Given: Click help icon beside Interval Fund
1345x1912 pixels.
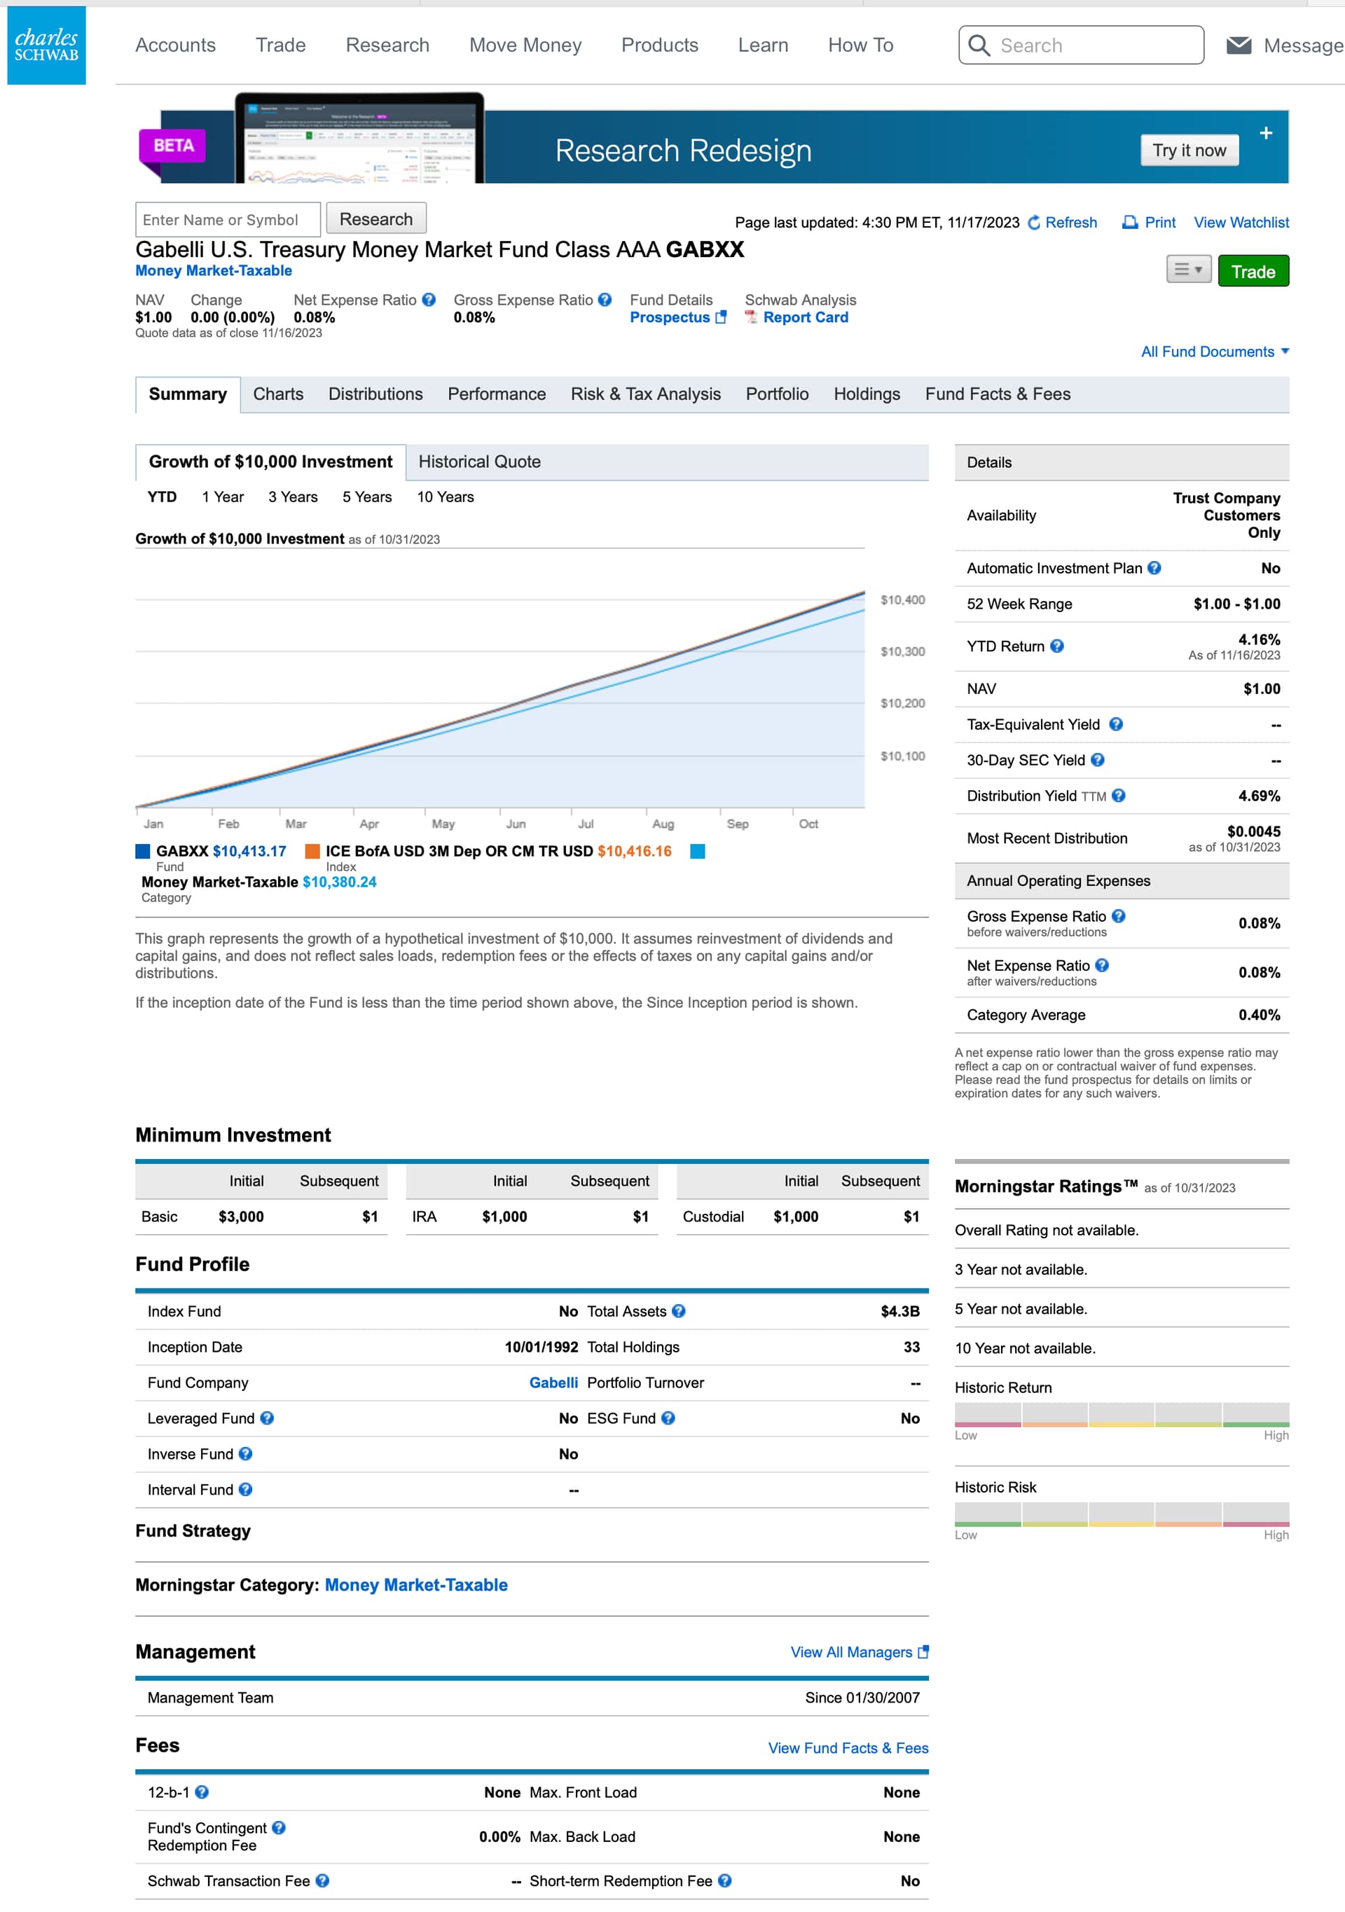Looking at the screenshot, I should coord(245,1490).
